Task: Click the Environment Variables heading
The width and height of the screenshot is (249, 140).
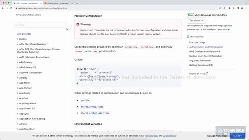Action: click(88, 124)
